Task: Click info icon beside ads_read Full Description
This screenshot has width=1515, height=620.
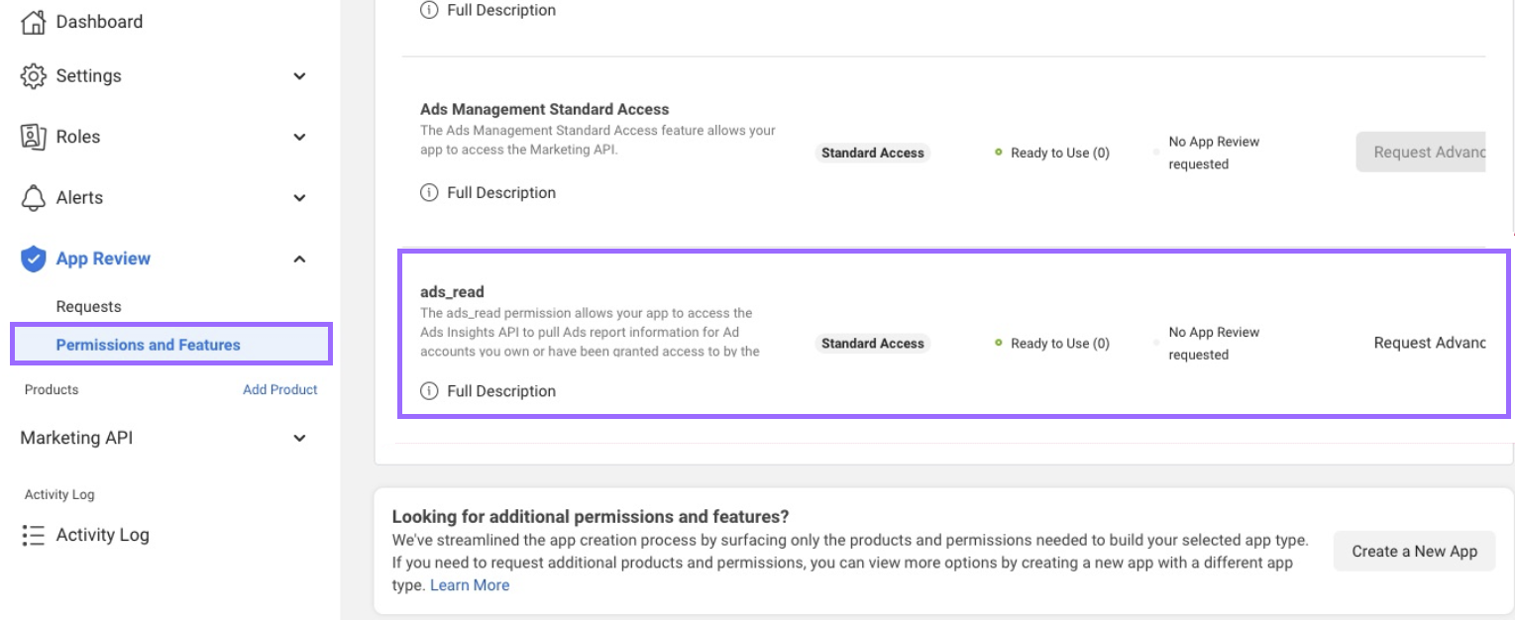Action: click(429, 391)
